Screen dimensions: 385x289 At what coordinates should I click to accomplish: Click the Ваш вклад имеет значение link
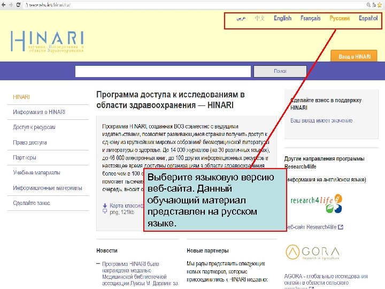pos(321,120)
